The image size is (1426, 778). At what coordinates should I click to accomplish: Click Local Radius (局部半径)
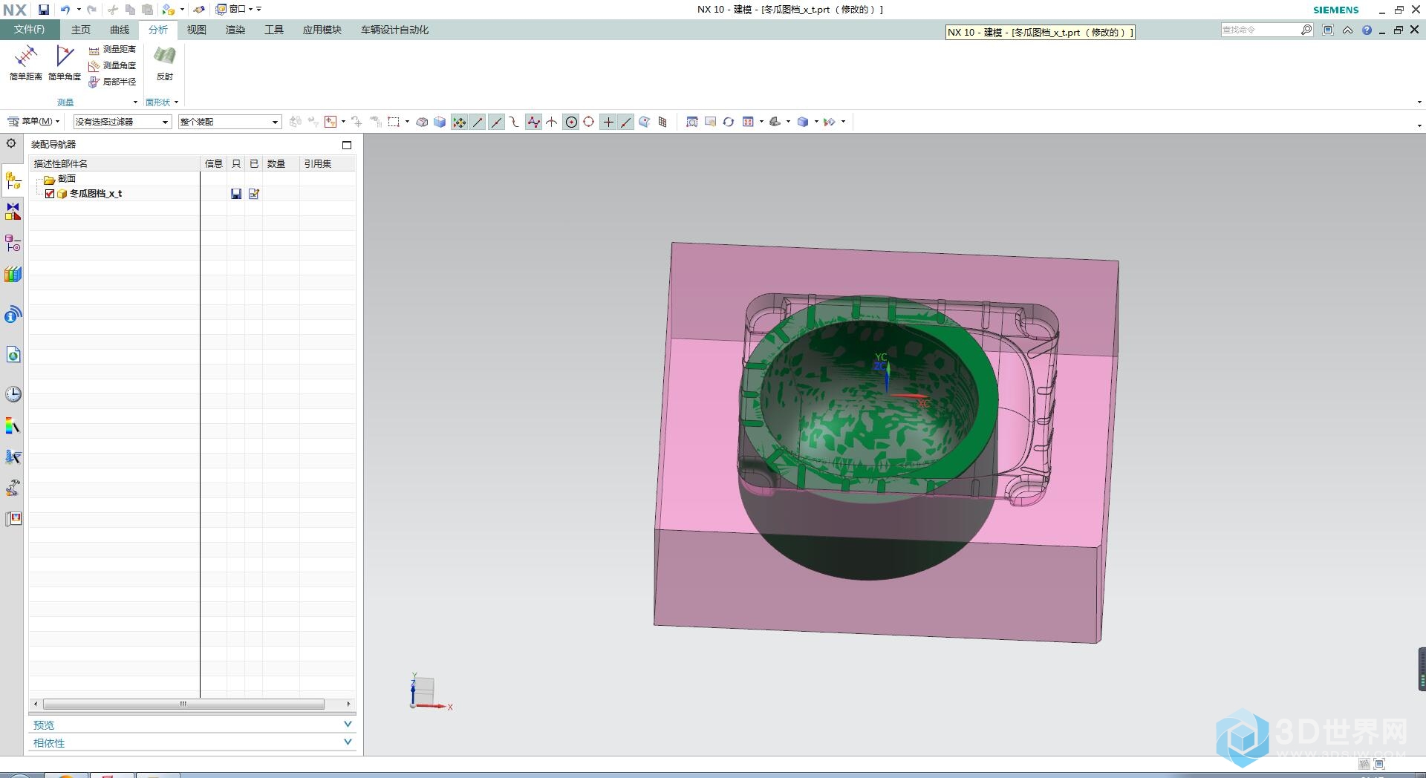click(112, 82)
